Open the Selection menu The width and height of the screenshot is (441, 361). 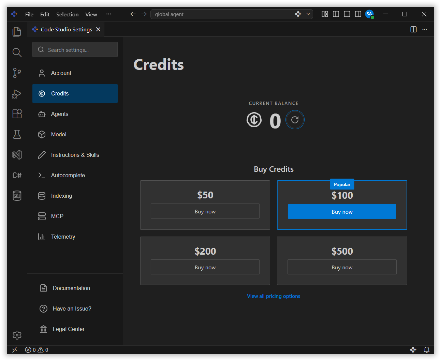tap(67, 14)
